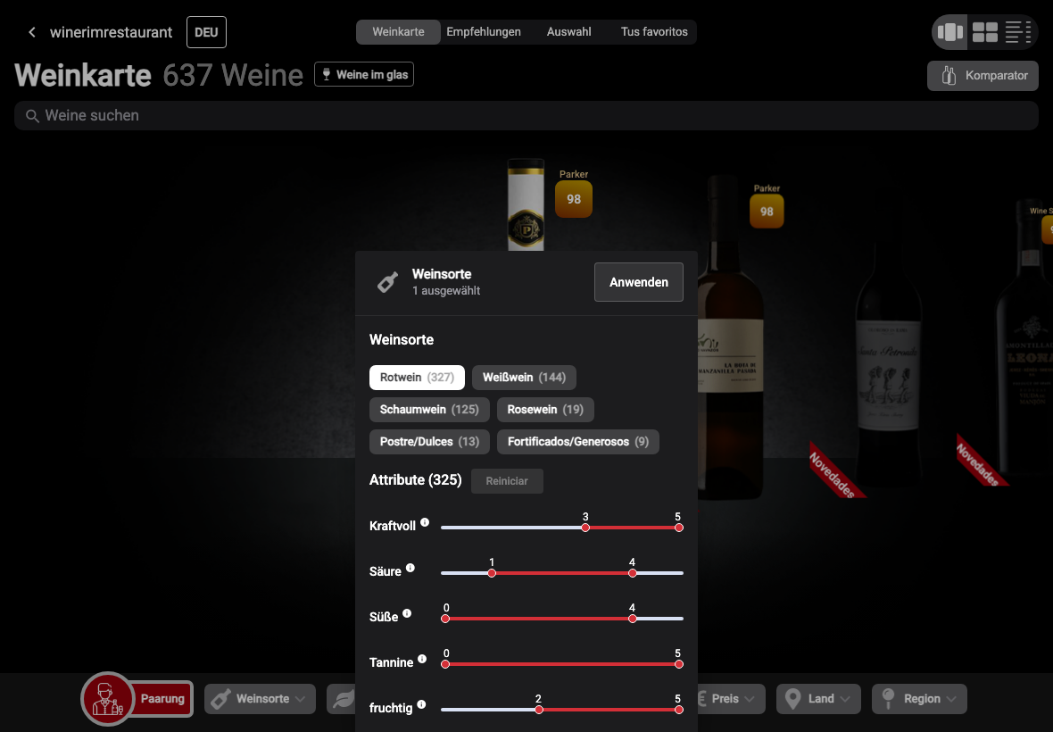1053x732 pixels.
Task: Click the info icon next to fruchtig
Action: (421, 704)
